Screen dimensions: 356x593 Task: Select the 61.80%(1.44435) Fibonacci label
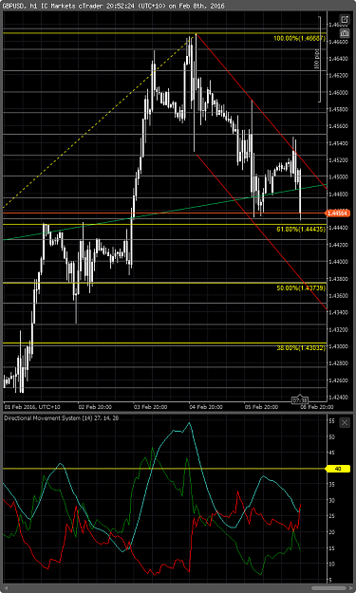click(301, 229)
